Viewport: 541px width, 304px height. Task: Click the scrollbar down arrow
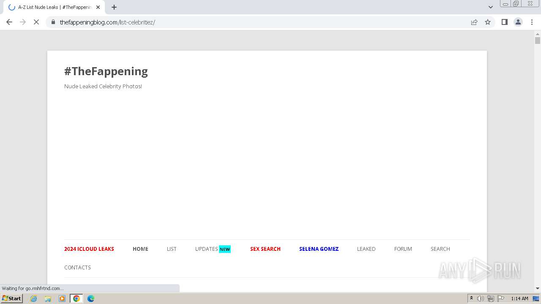pos(538,288)
